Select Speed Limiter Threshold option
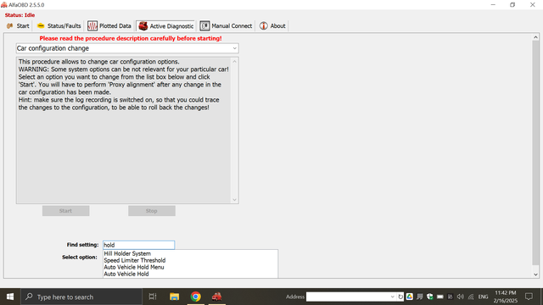 coord(135,260)
